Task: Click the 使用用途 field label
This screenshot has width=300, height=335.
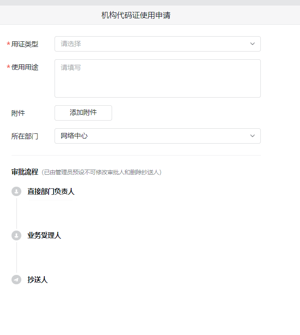Action: coord(25,67)
